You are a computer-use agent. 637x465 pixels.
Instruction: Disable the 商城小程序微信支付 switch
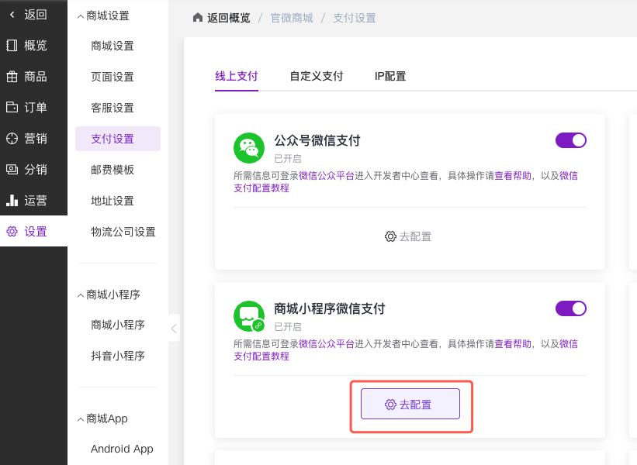point(571,308)
